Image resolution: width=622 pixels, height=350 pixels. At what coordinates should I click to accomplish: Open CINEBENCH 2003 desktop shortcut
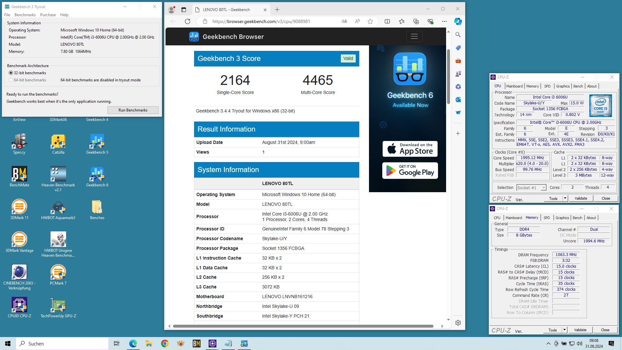click(x=19, y=277)
